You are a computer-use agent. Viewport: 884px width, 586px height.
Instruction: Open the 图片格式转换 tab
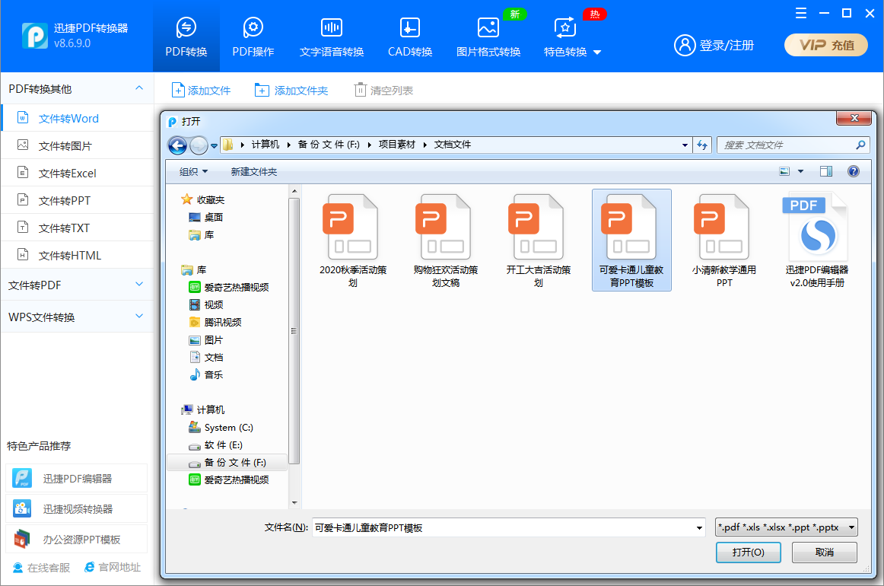point(488,37)
